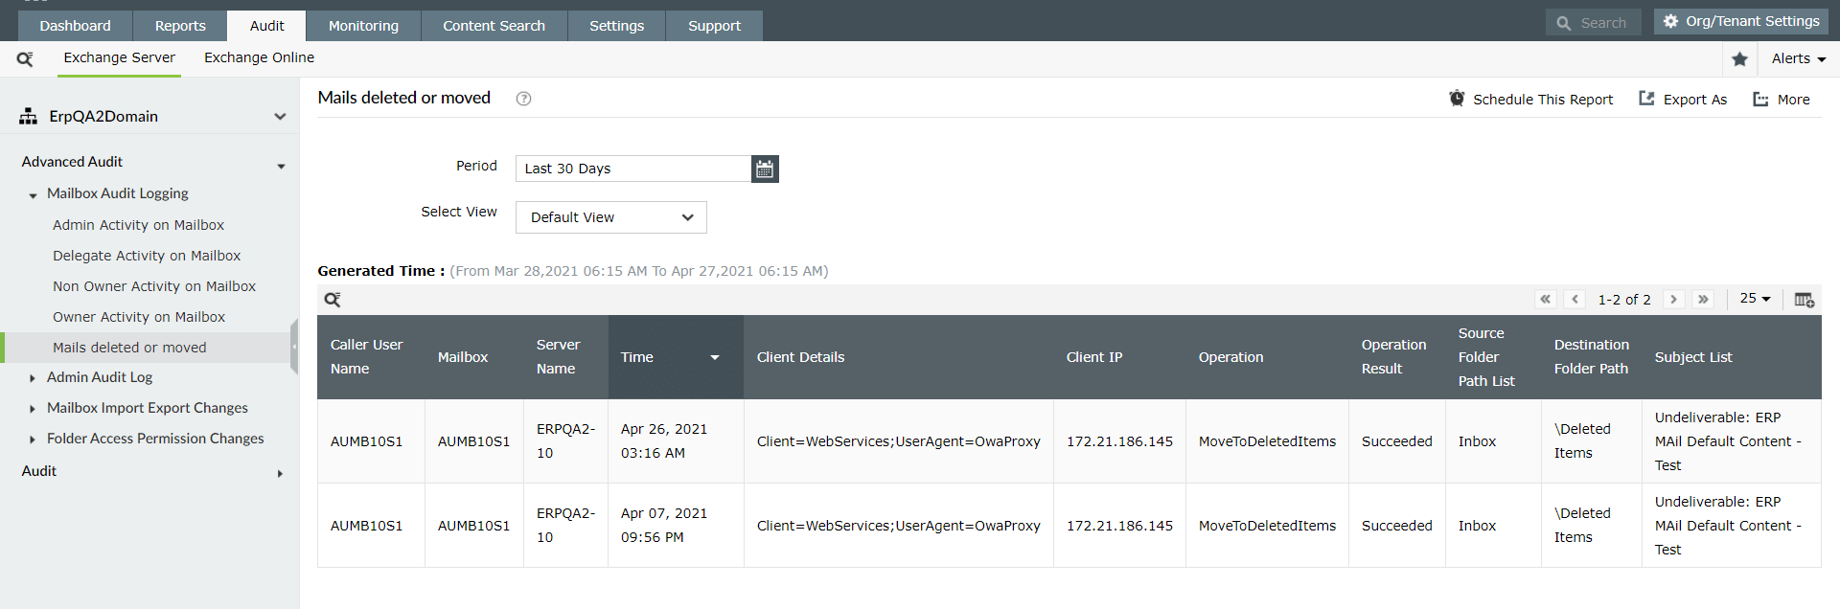1840x609 pixels.
Task: Toggle sort arrow on Time column
Action: (x=715, y=357)
